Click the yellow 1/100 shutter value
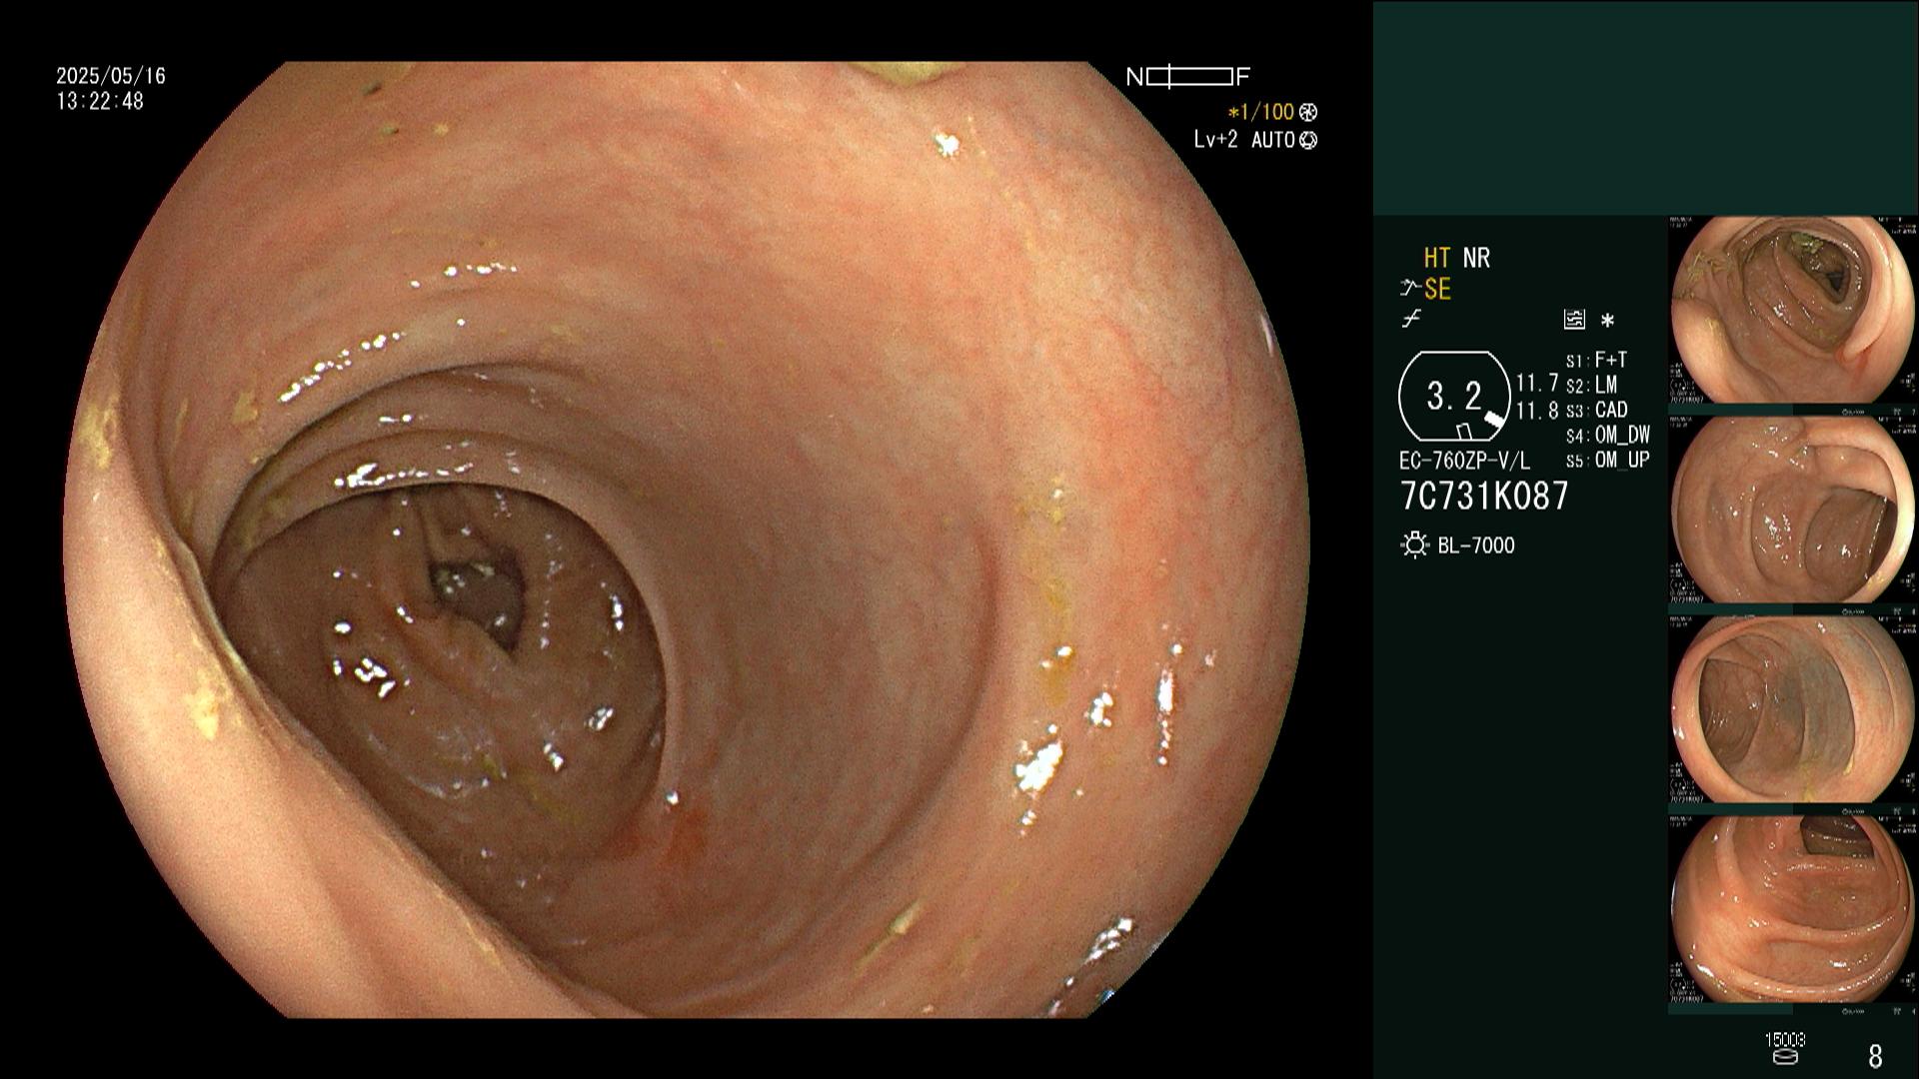The width and height of the screenshot is (1919, 1079). 1261,112
